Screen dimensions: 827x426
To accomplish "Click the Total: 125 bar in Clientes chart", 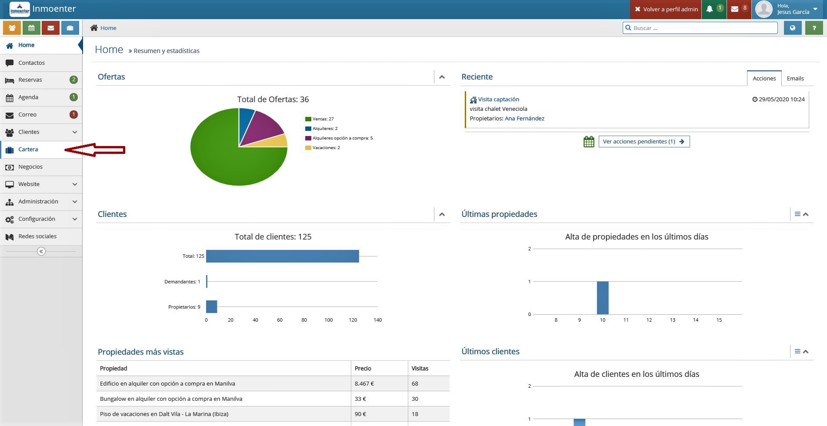I will coord(283,256).
